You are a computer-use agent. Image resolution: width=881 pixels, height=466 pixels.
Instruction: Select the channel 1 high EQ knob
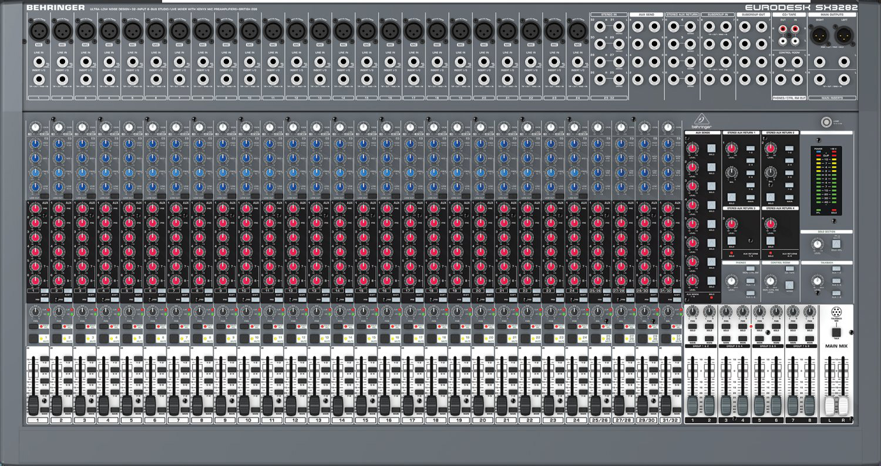tap(35, 144)
